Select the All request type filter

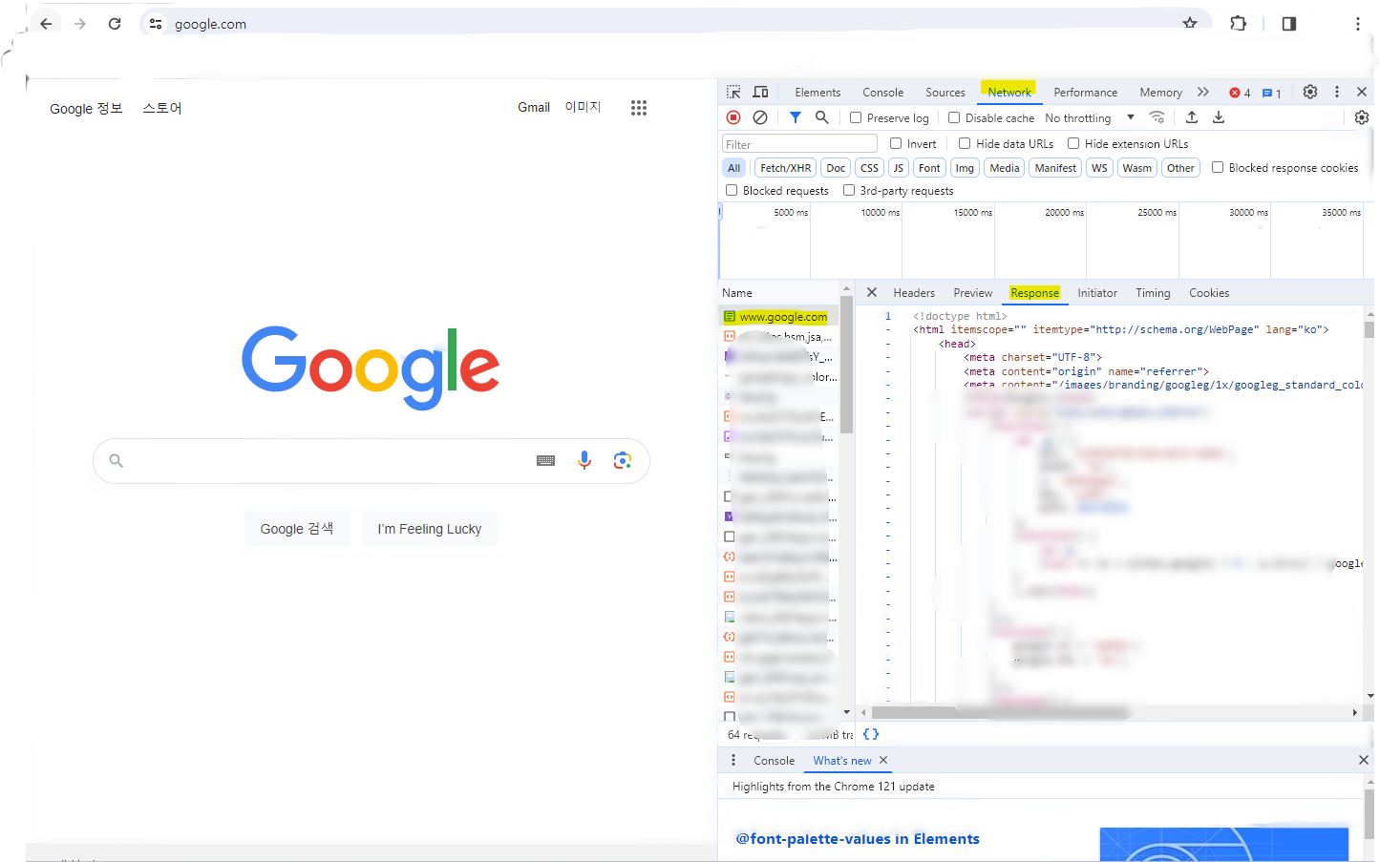click(x=733, y=168)
